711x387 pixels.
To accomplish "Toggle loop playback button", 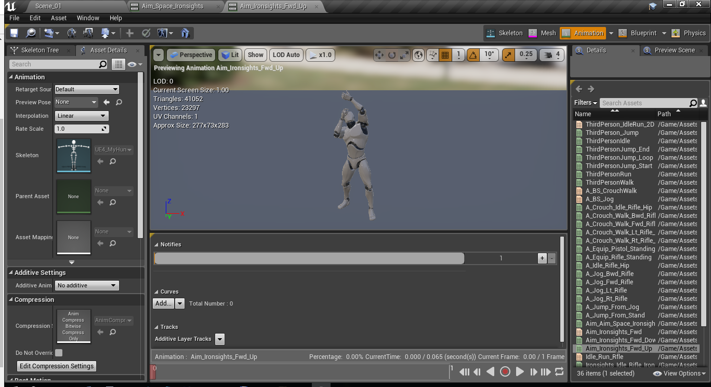I will pos(559,371).
